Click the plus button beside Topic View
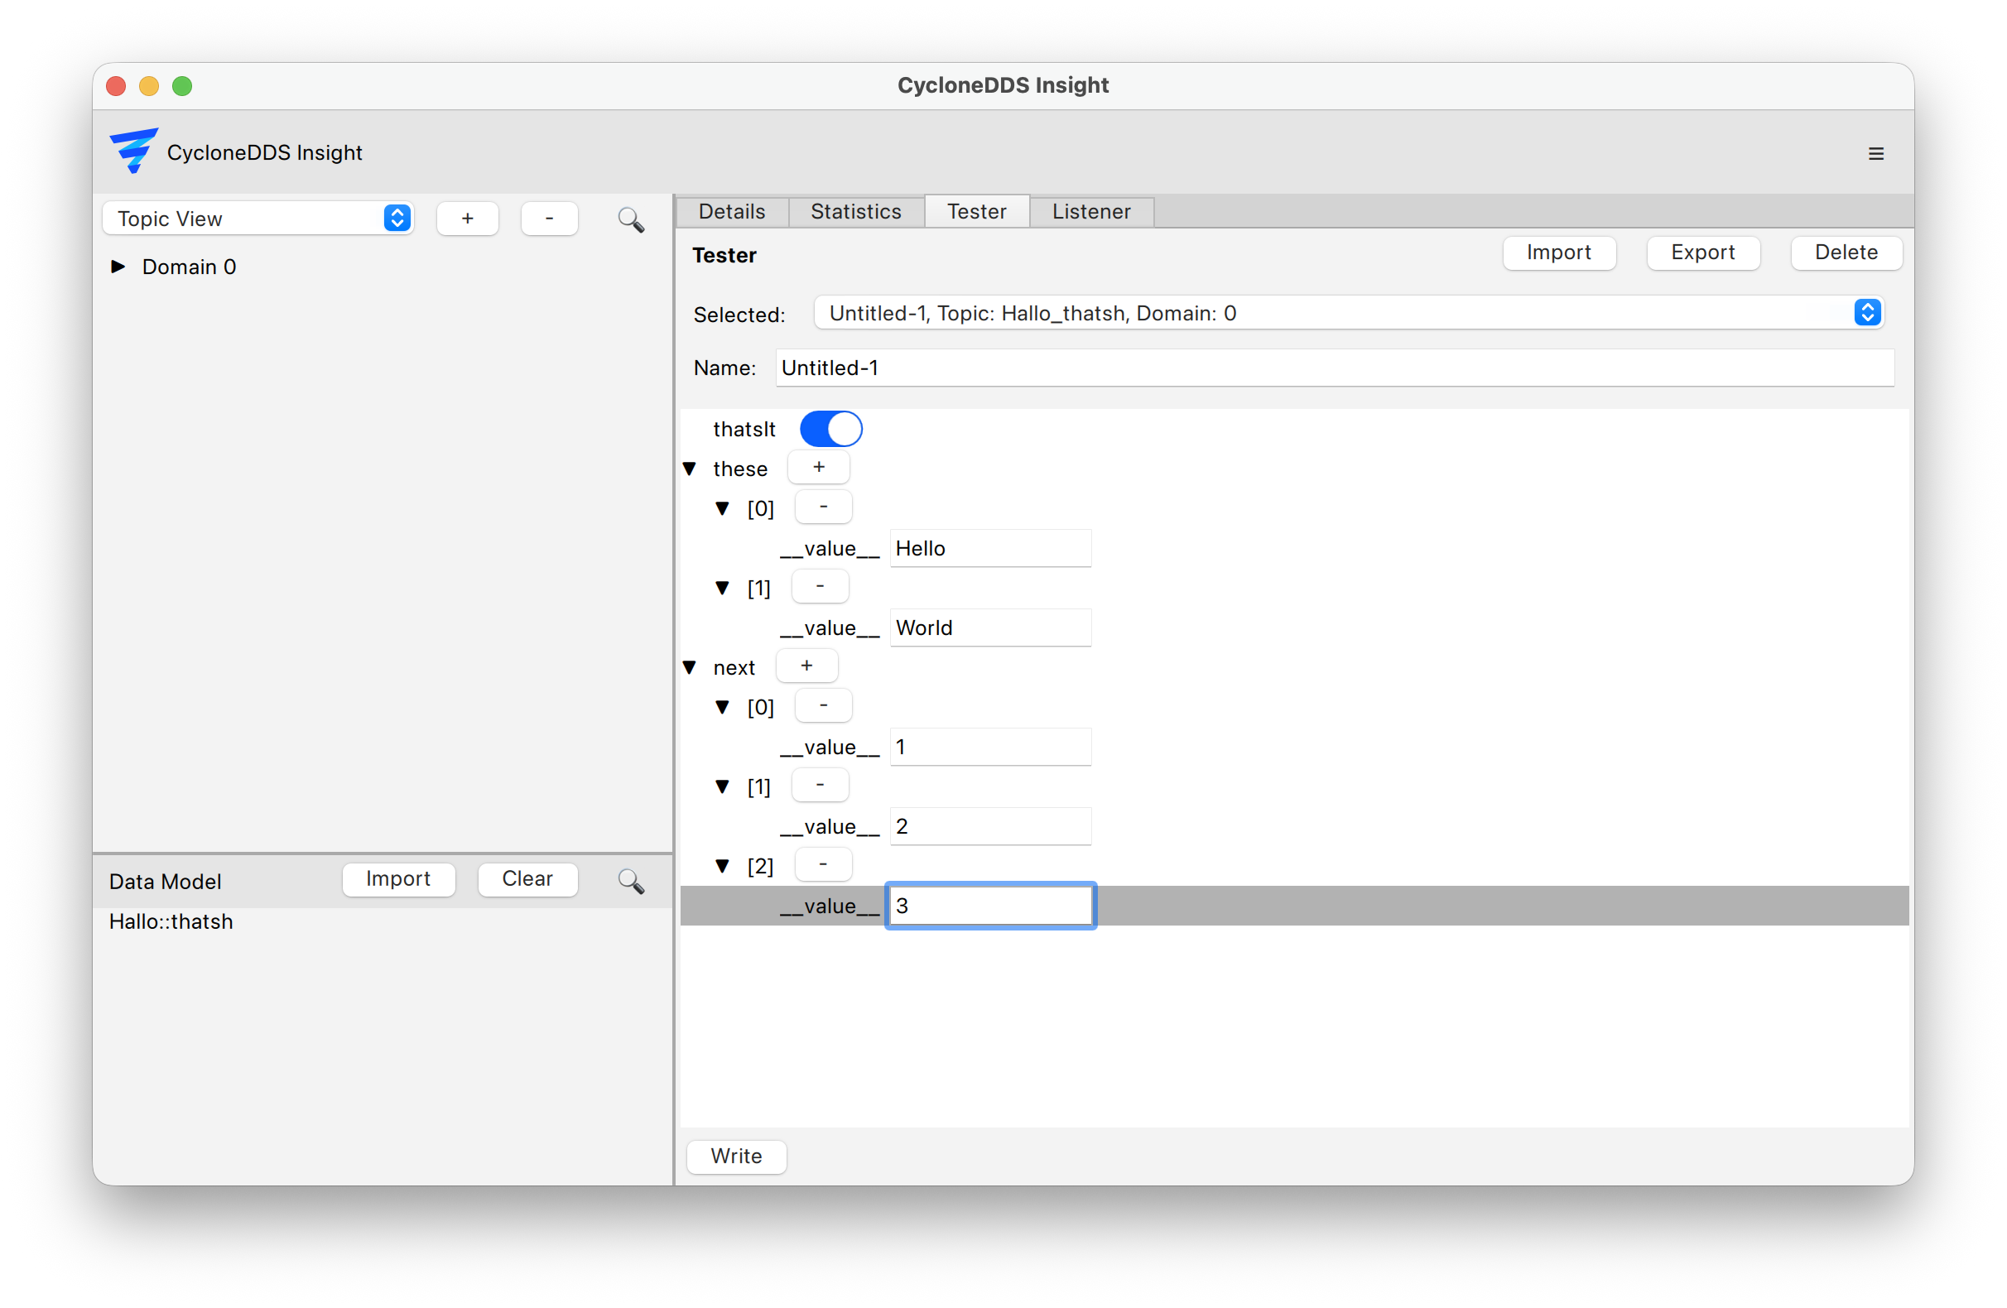2007x1308 pixels. pyautogui.click(x=467, y=219)
